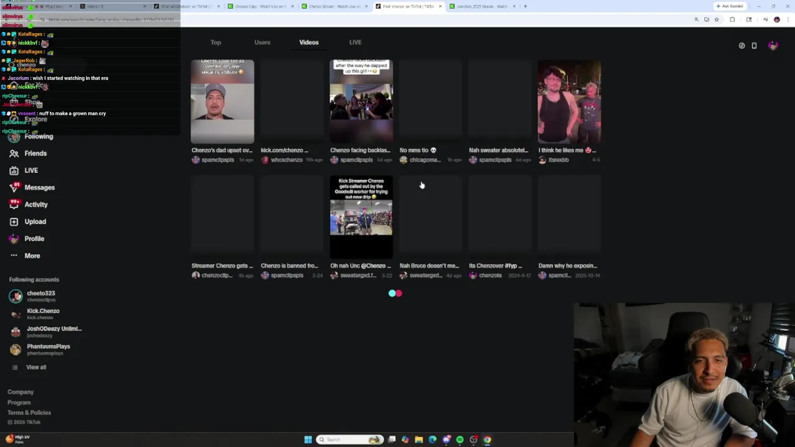Switch to the Users search tab
The width and height of the screenshot is (795, 447).
click(x=262, y=42)
